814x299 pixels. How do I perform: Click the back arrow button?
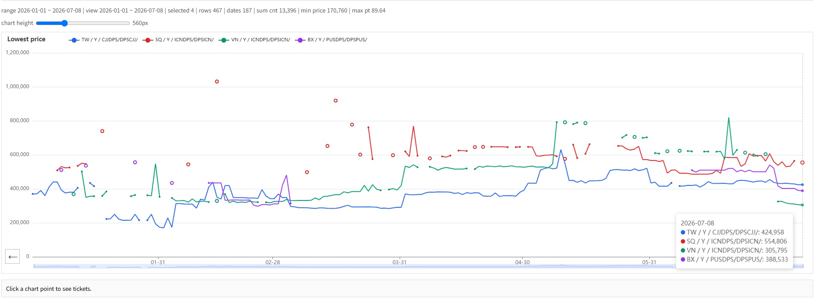12,257
